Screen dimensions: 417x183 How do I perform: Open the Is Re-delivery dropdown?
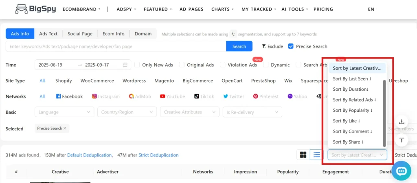coord(252,112)
